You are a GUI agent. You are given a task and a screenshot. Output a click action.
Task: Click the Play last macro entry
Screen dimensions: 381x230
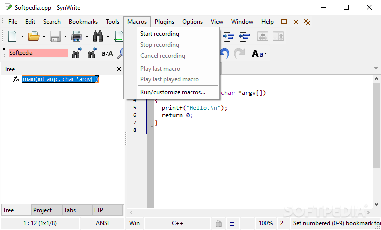click(172, 69)
